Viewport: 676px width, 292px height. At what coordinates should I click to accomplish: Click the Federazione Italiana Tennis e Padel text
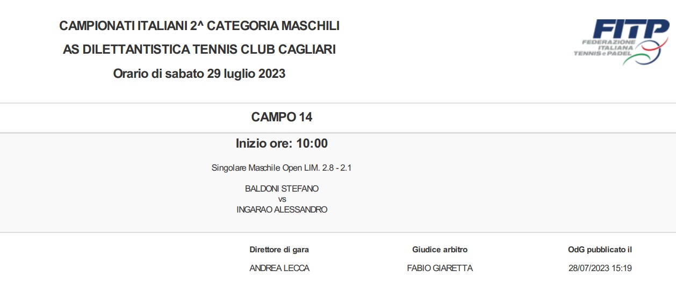pyautogui.click(x=604, y=48)
